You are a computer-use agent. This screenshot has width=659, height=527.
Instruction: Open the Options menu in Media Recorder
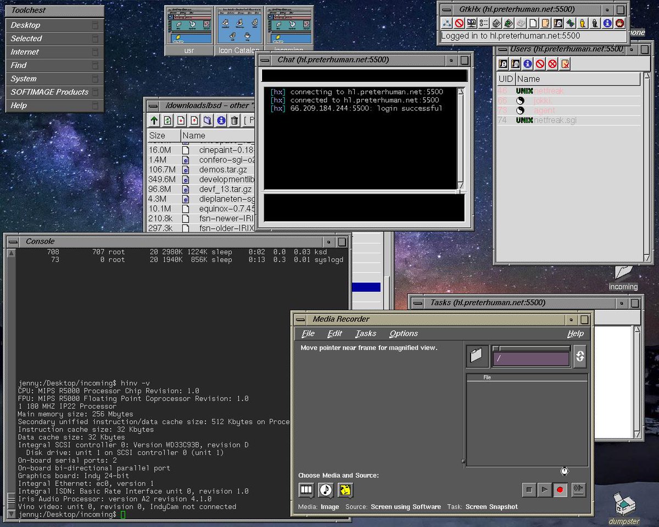coord(404,333)
